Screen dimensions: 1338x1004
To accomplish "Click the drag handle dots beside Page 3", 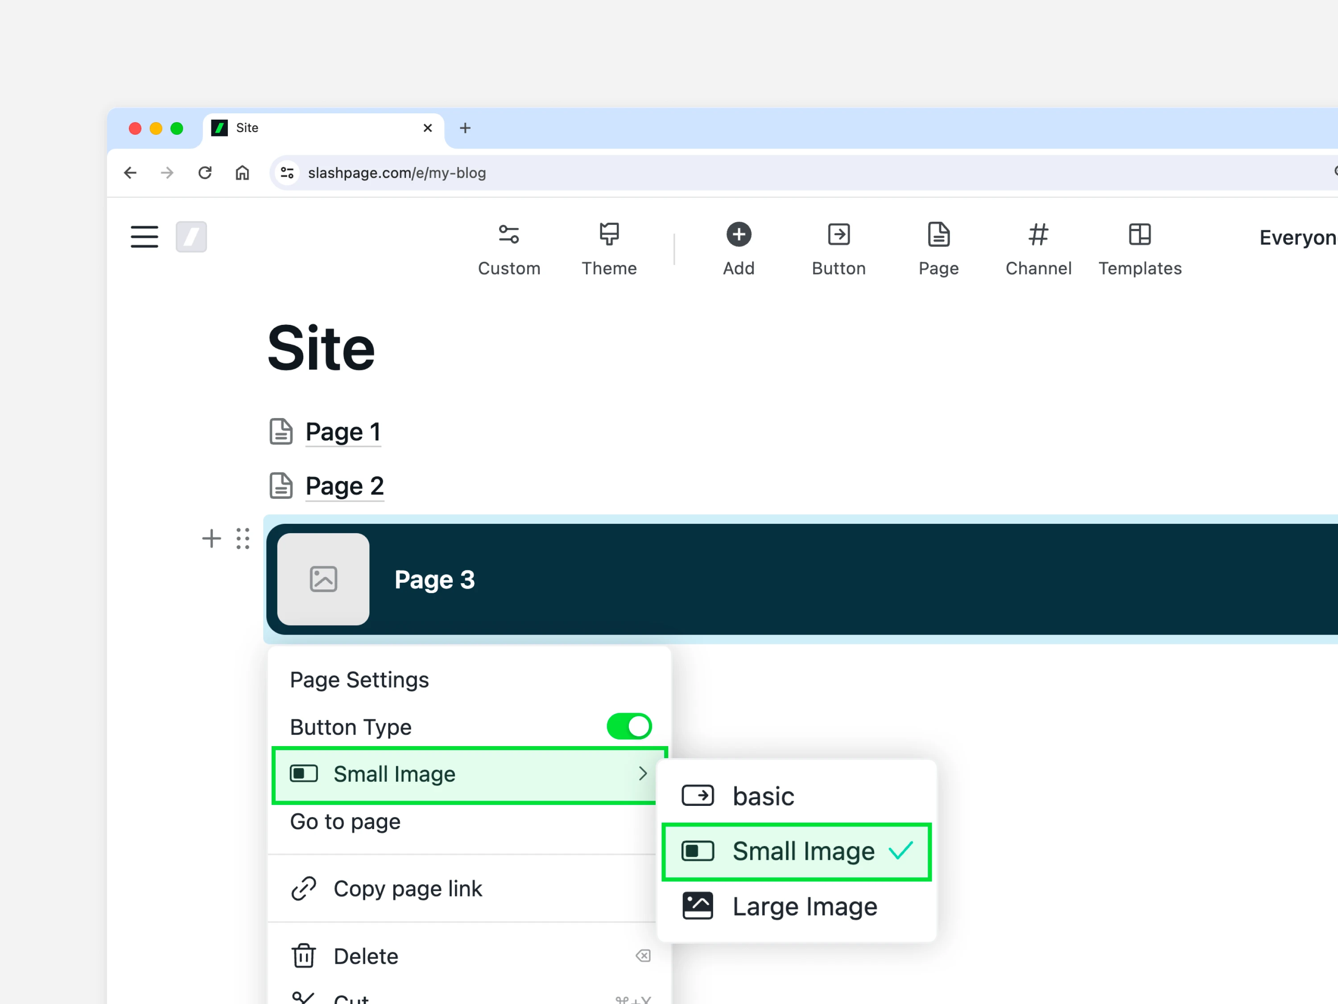I will 243,538.
